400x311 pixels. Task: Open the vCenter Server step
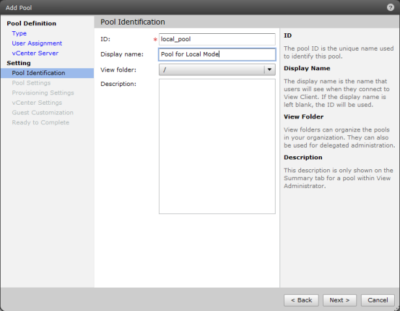pos(35,53)
